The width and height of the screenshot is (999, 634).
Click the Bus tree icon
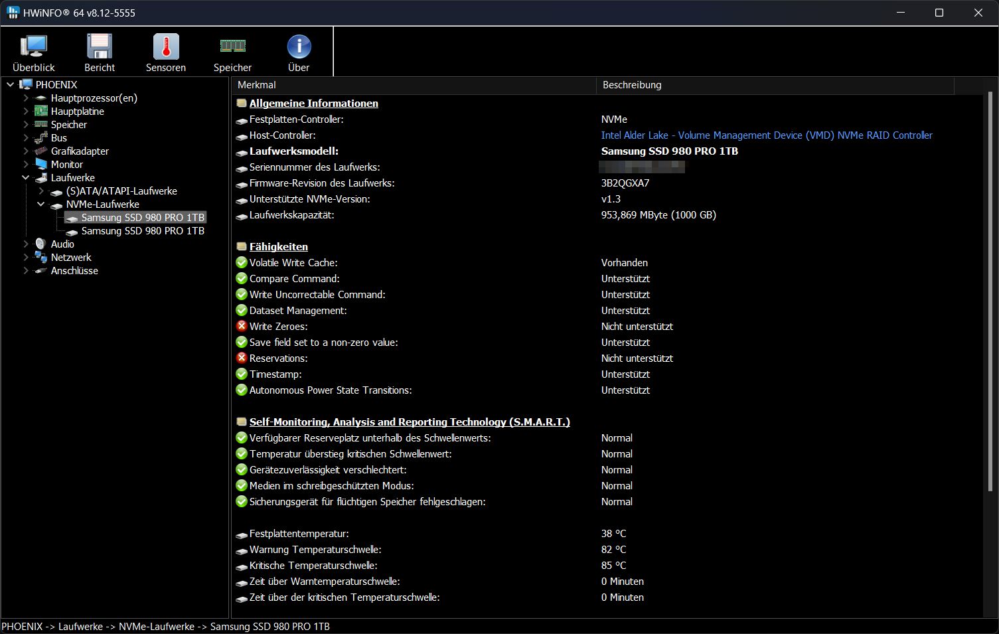coord(41,138)
